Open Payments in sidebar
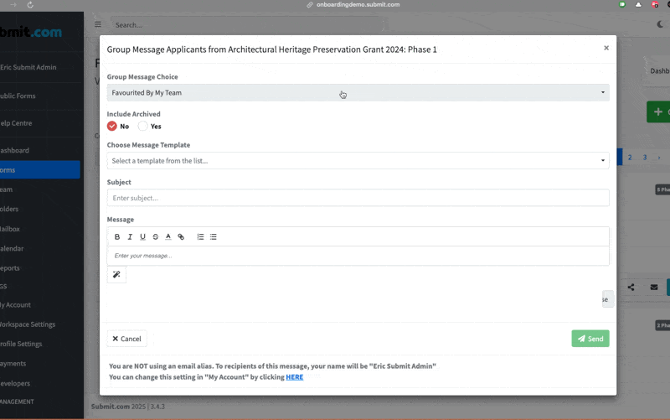The height and width of the screenshot is (420, 670). pos(13,364)
